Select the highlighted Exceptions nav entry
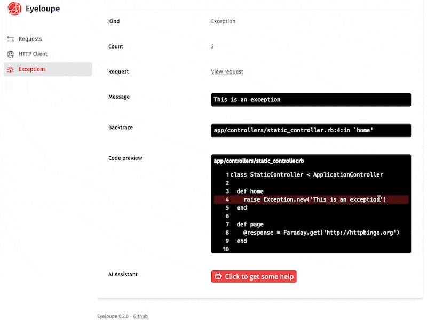This screenshot has width=427, height=320. [32, 69]
